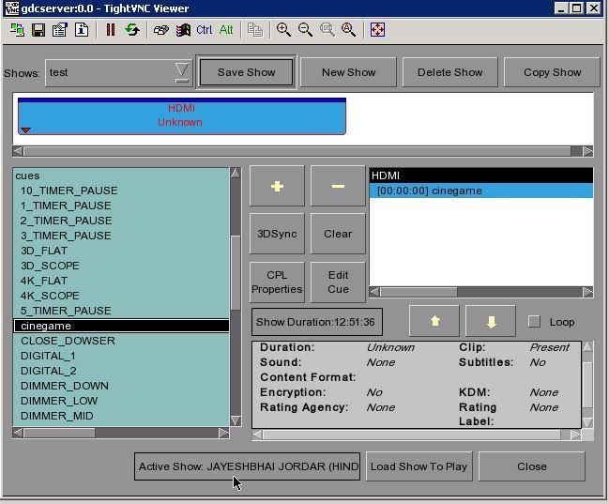609x504 pixels.
Task: Select the [00:00:00] cinegame playlist entry
Action: point(481,191)
